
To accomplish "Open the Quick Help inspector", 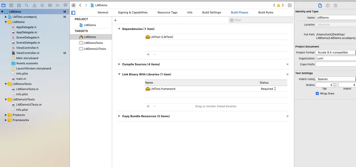I will click(335, 5).
